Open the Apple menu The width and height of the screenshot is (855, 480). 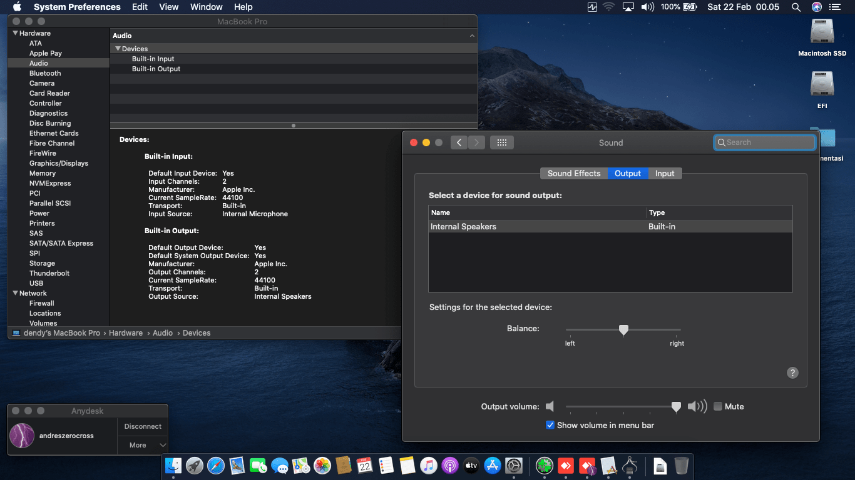point(17,7)
